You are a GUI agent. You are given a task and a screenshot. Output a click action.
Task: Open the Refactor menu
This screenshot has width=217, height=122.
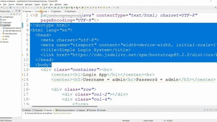20,4
